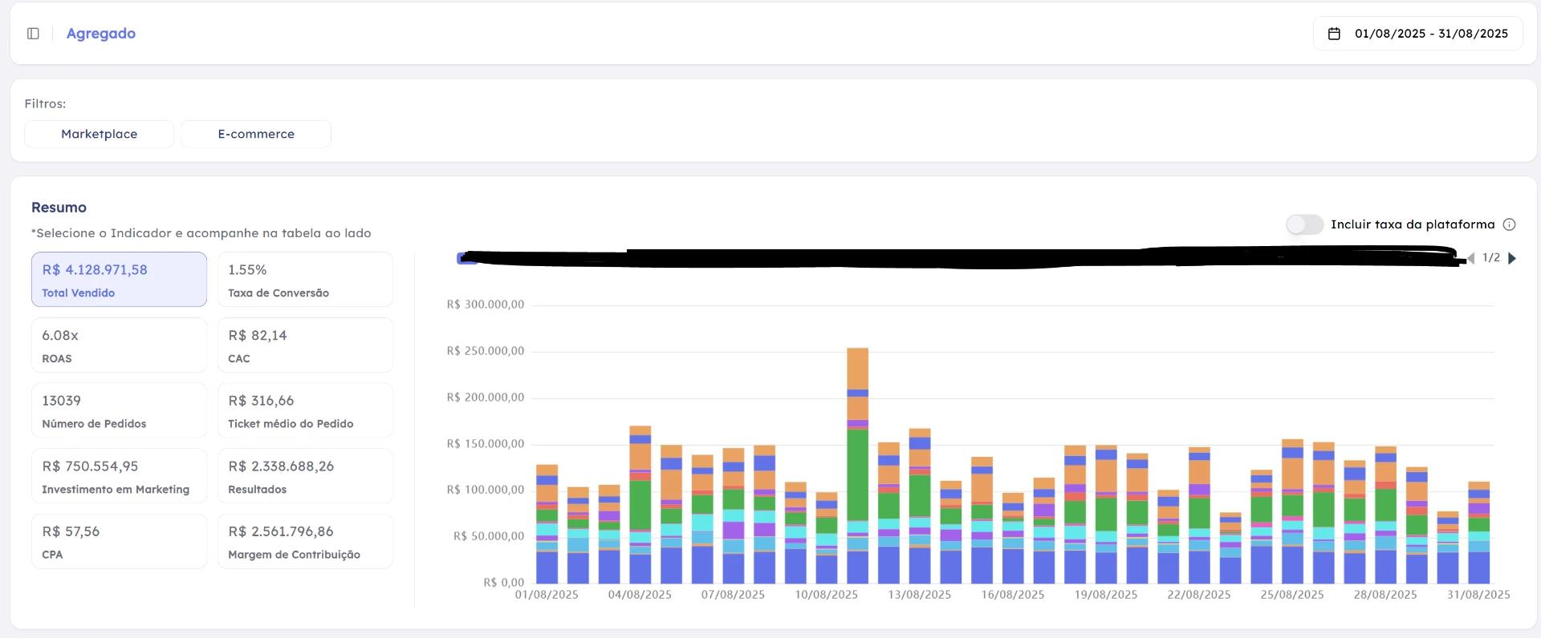The width and height of the screenshot is (1541, 638).
Task: Click the R$ 250.000,00 axis label
Action: pyautogui.click(x=486, y=351)
